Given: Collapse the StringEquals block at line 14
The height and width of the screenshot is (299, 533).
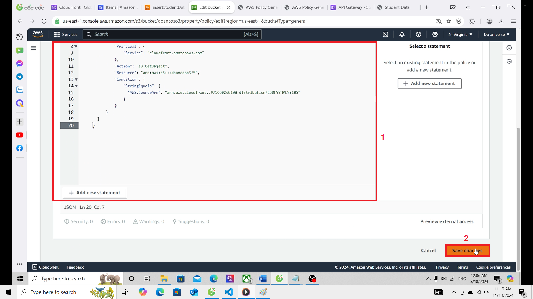Looking at the screenshot, I should point(76,86).
